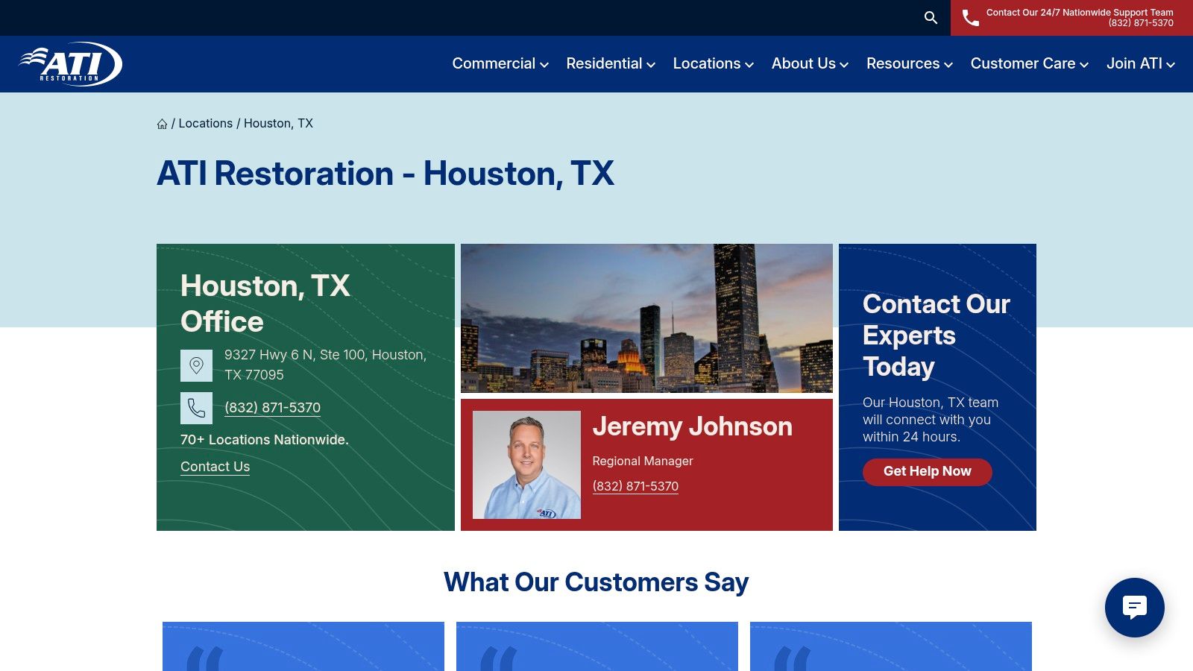Open the Customer Care nav item
1193x671 pixels.
(1023, 63)
